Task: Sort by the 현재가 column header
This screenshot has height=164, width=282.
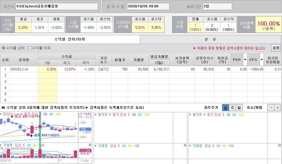Action: click(x=120, y=60)
